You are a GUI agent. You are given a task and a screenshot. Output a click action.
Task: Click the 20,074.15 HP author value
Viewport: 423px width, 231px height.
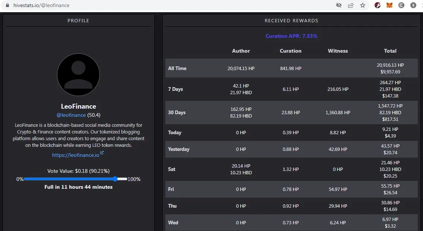[241, 69]
